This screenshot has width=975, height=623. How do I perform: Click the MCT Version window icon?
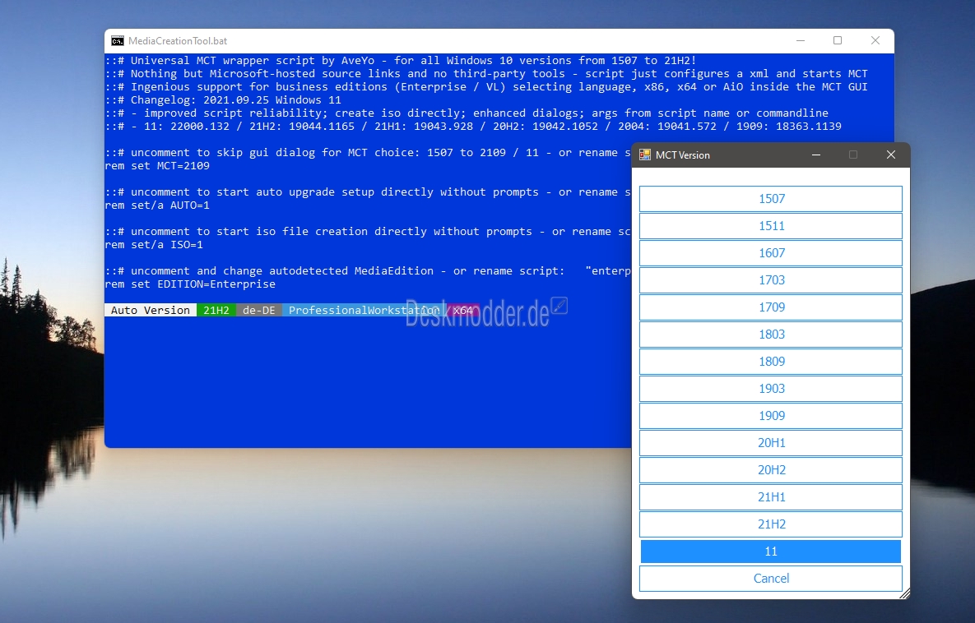(x=645, y=155)
